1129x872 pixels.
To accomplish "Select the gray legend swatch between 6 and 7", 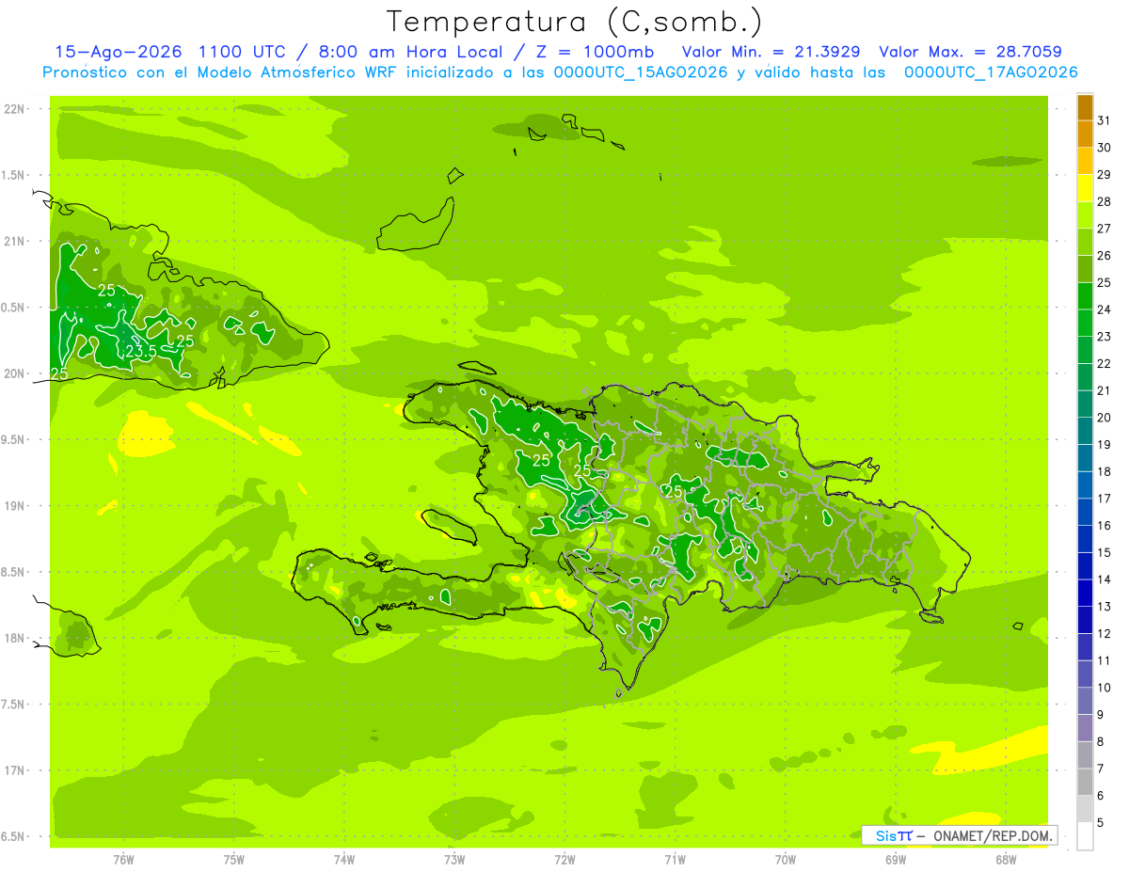I will click(1085, 782).
